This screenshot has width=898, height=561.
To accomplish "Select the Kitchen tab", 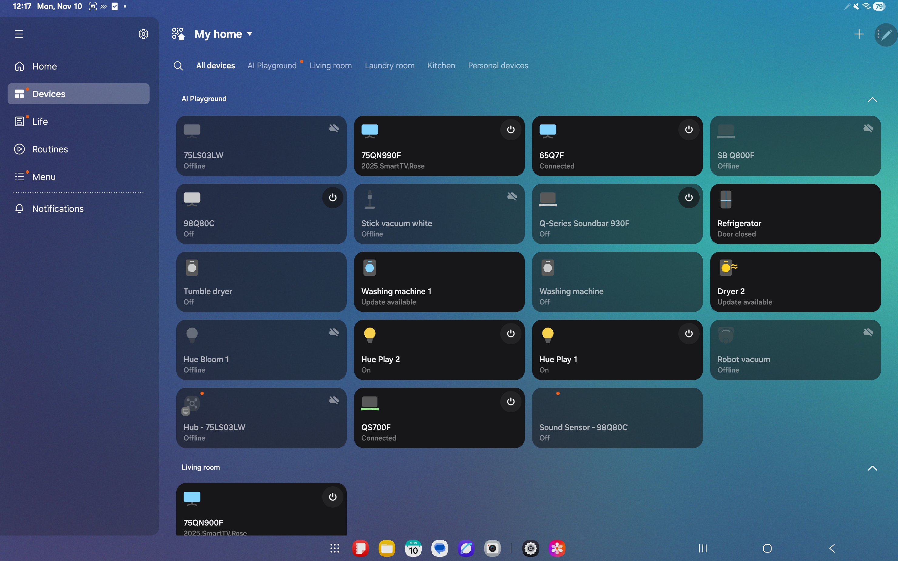I will [x=441, y=66].
